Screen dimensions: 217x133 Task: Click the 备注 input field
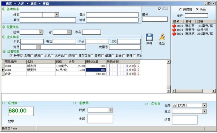[112, 15]
